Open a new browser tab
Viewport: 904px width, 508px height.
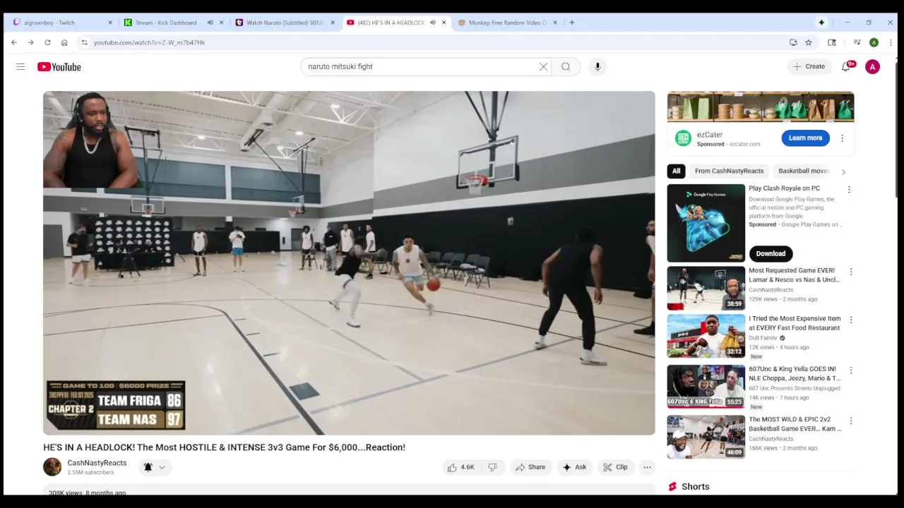(572, 23)
